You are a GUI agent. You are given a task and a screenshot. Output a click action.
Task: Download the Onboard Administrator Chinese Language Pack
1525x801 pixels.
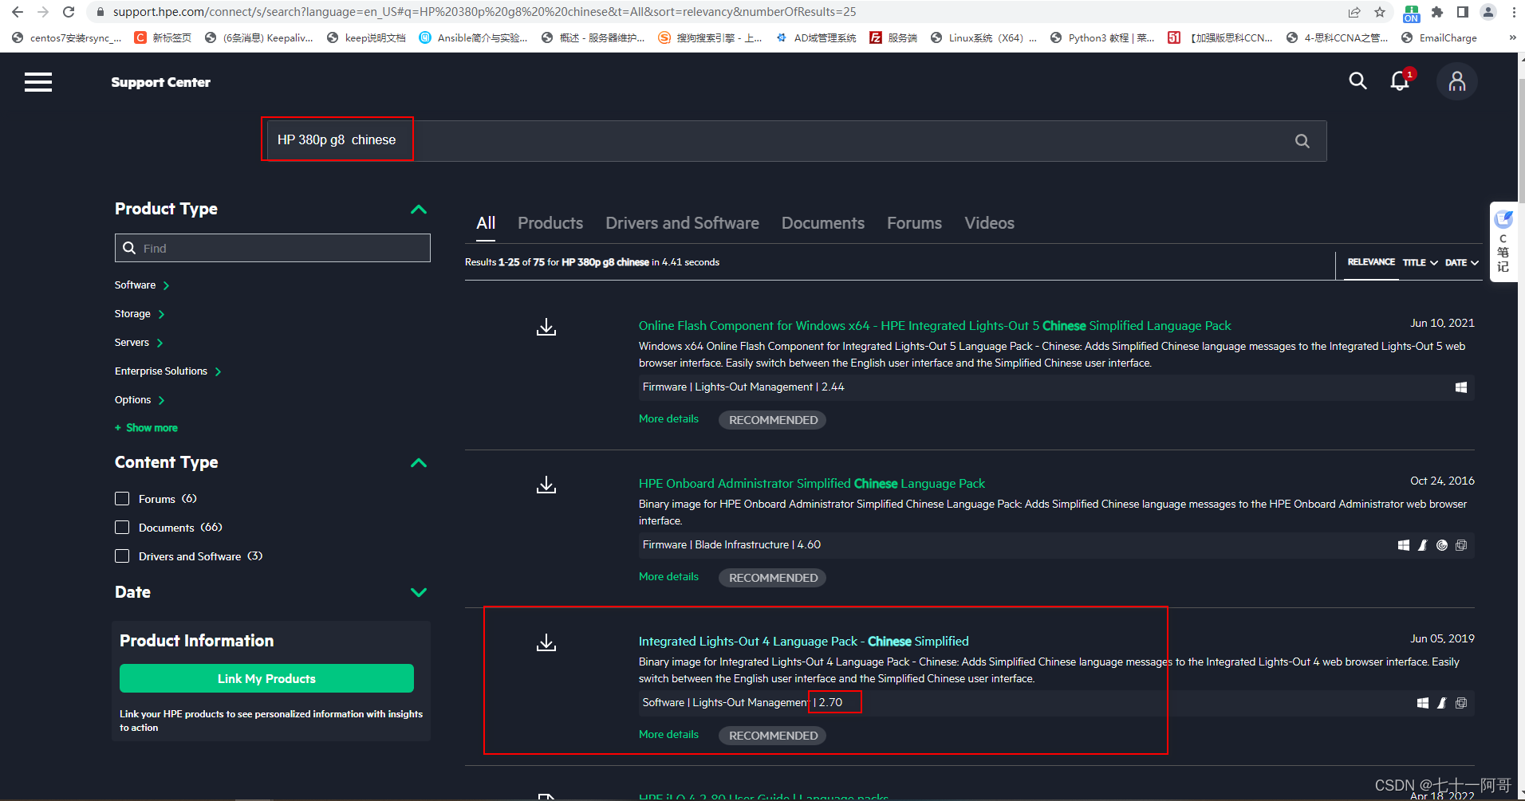tap(546, 485)
